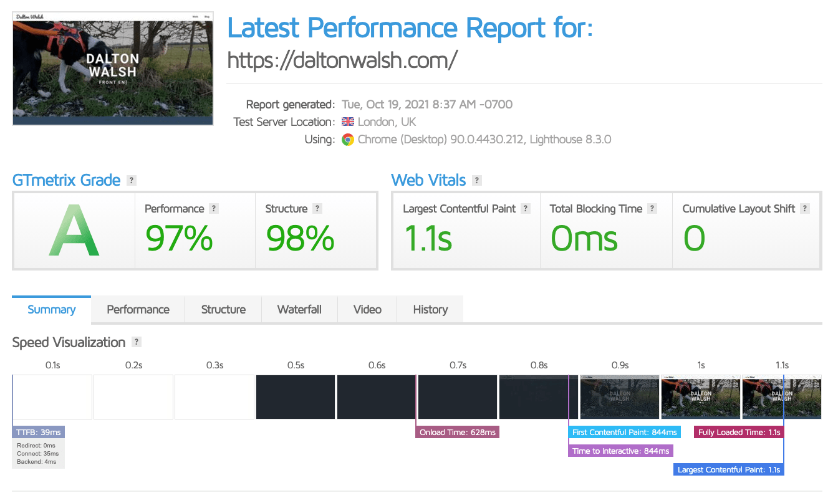Click the 0.5s filmstrip frame
Screen dimensions: 833x503
296,397
